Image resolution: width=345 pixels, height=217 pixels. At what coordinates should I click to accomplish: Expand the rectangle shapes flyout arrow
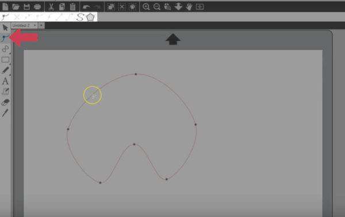10,64
